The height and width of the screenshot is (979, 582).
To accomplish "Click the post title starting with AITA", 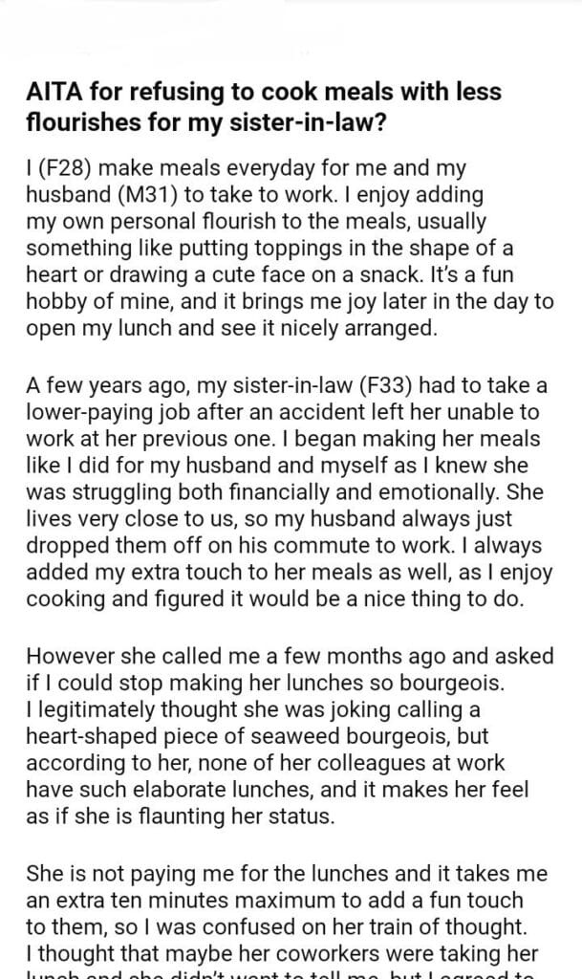I will pos(263,108).
